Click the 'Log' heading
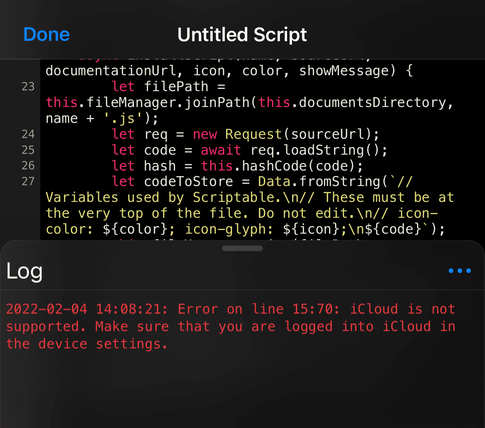The width and height of the screenshot is (485, 428). [25, 271]
